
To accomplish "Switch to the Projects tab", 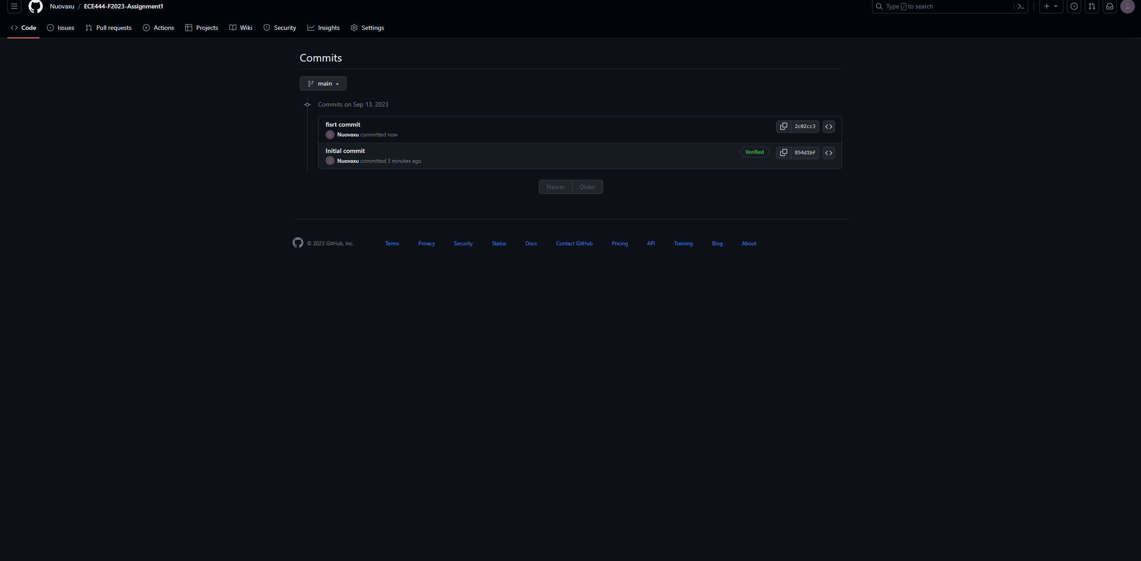I will coord(202,28).
